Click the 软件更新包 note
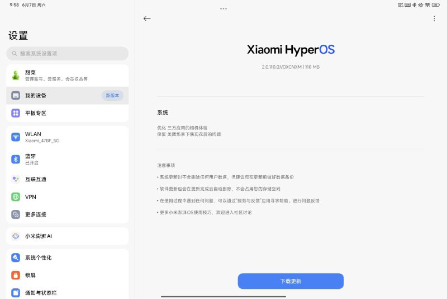Image resolution: width=447 pixels, height=299 pixels. 218,189
